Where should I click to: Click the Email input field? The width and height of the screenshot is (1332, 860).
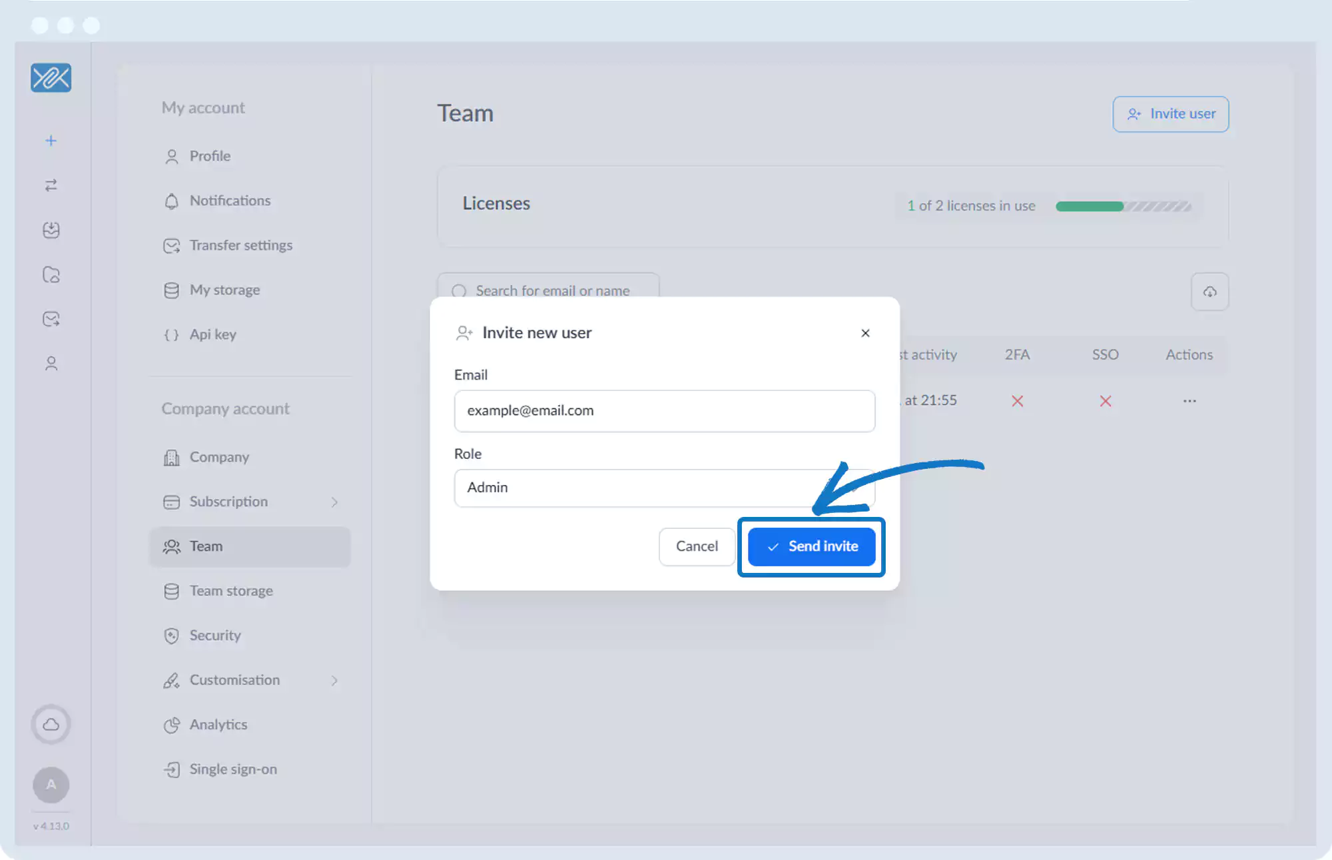[x=663, y=411]
